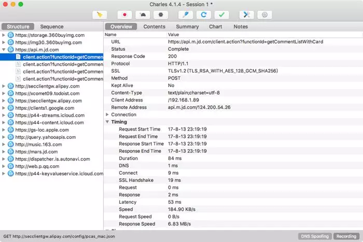Open the Notes tab

(241, 26)
